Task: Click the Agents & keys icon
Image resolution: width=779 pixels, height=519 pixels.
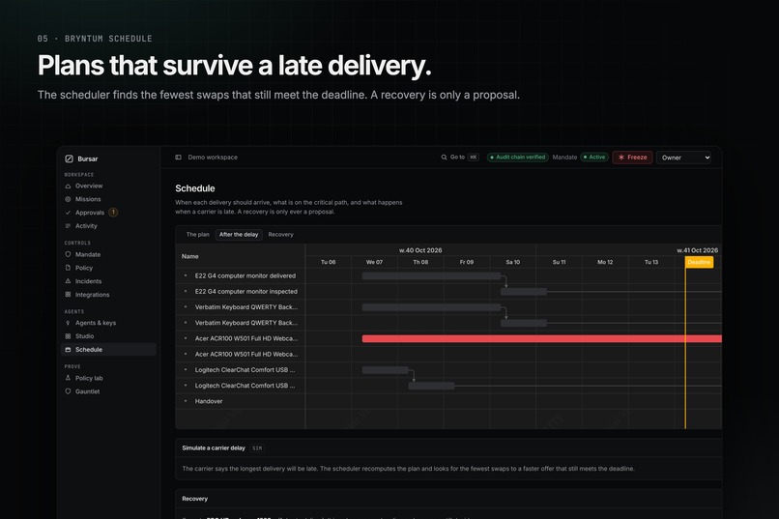Action: (x=68, y=323)
